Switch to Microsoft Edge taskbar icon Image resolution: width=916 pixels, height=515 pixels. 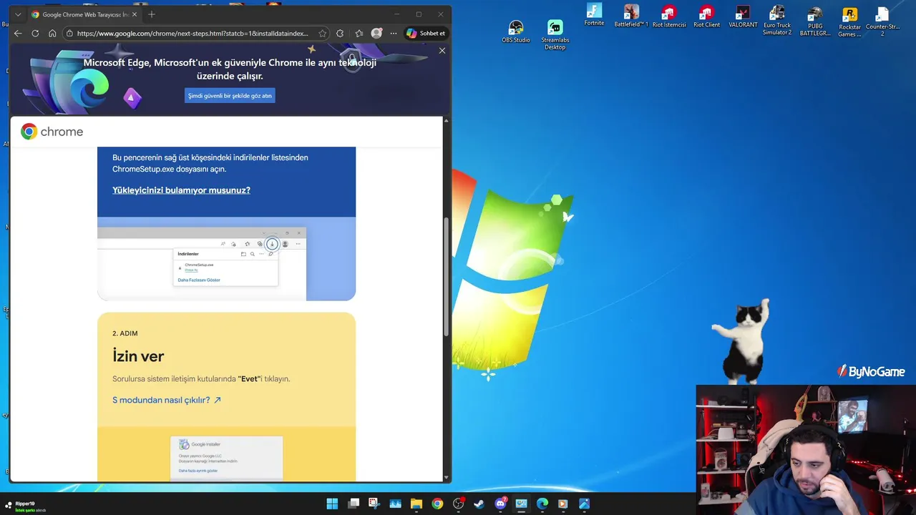[542, 504]
